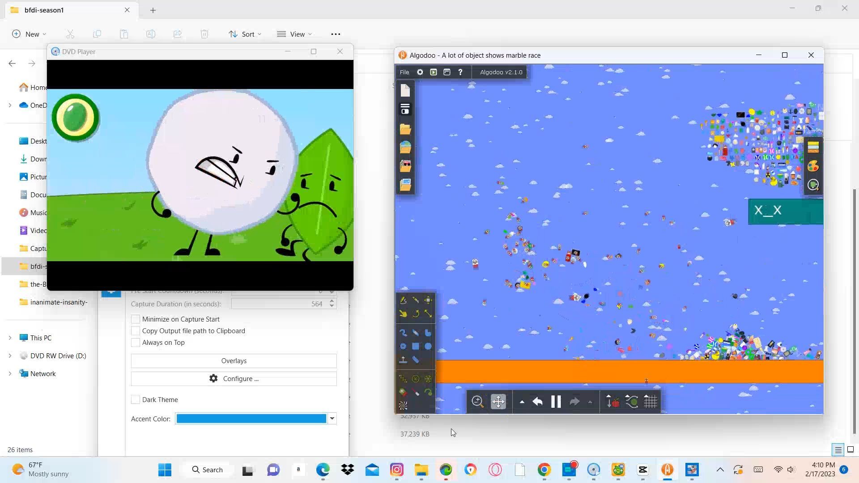The image size is (859, 483).
Task: Click the Algodoo undo arrow
Action: point(537,402)
